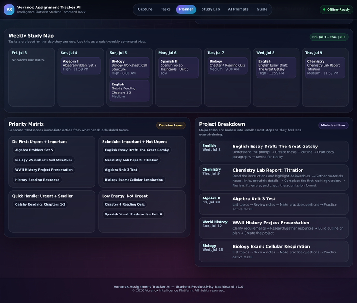Viewport: 357px width, 303px height.
Task: Select the Planner tab
Action: pyautogui.click(x=186, y=9)
